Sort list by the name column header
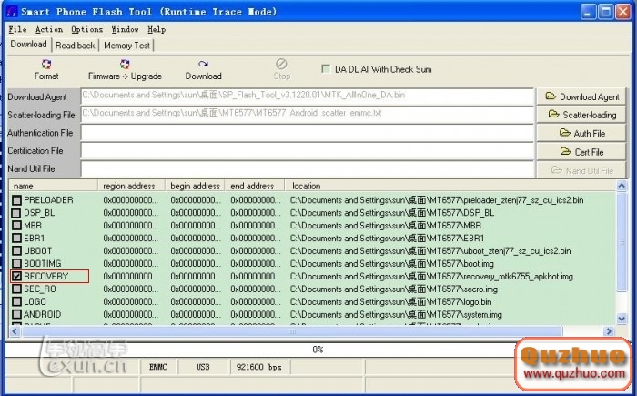This screenshot has height=396, width=637. tap(54, 186)
